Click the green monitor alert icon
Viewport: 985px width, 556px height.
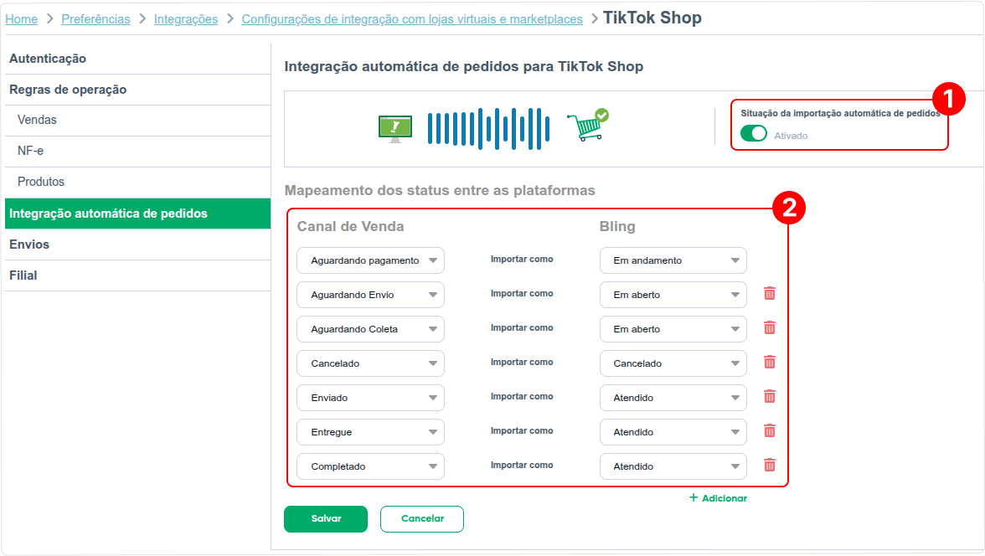tap(395, 129)
